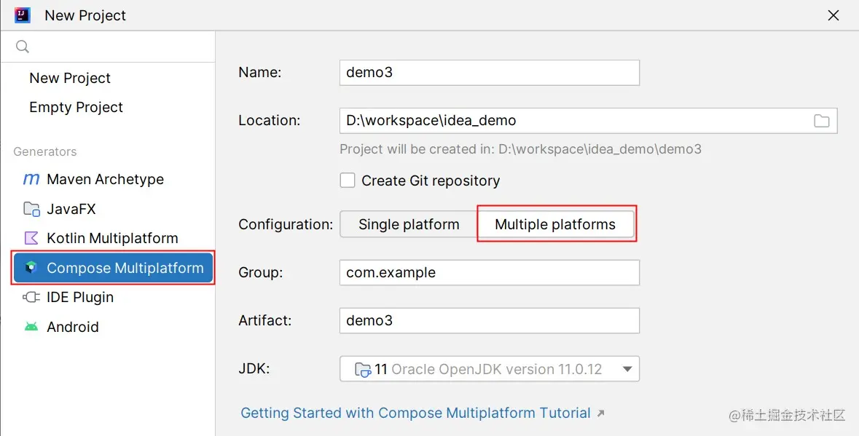Image resolution: width=859 pixels, height=436 pixels.
Task: Collapse the Generators section label
Action: pyautogui.click(x=44, y=151)
